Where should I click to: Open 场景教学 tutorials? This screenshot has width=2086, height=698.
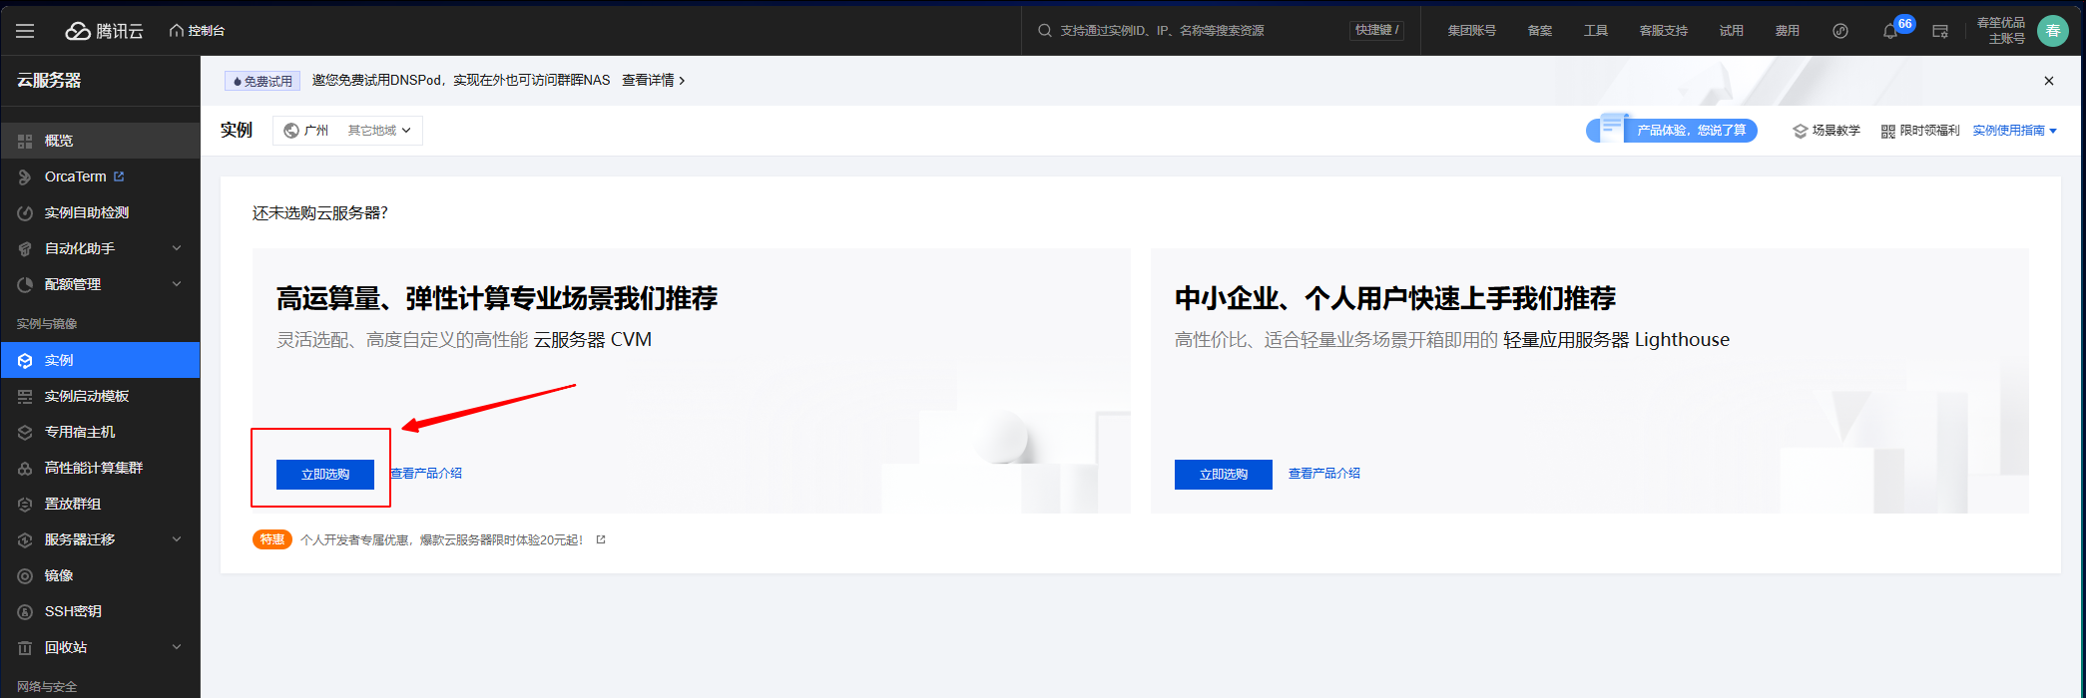pyautogui.click(x=1826, y=131)
